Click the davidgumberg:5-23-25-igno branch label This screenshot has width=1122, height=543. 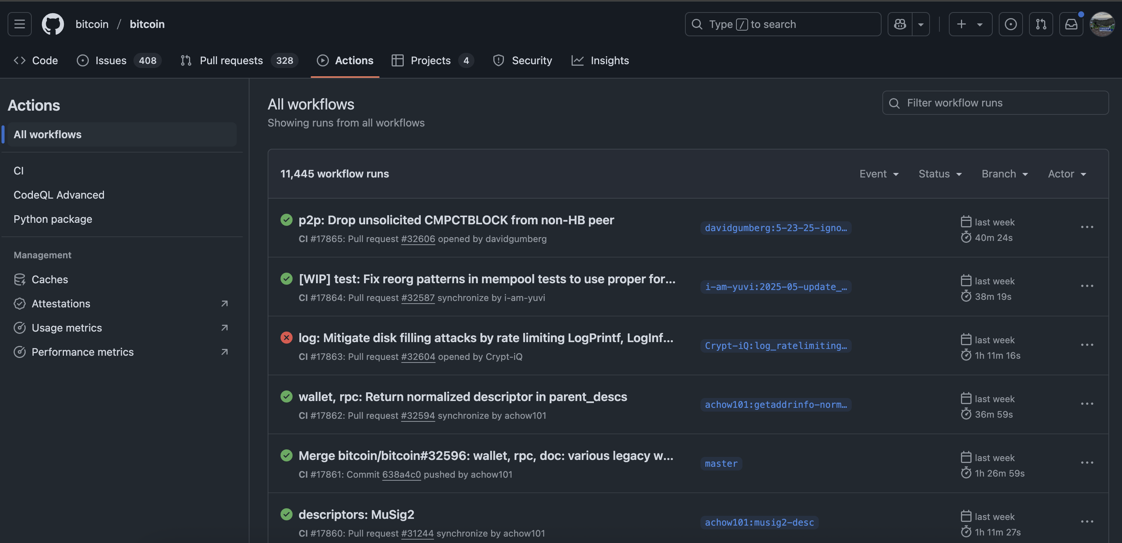coord(776,228)
